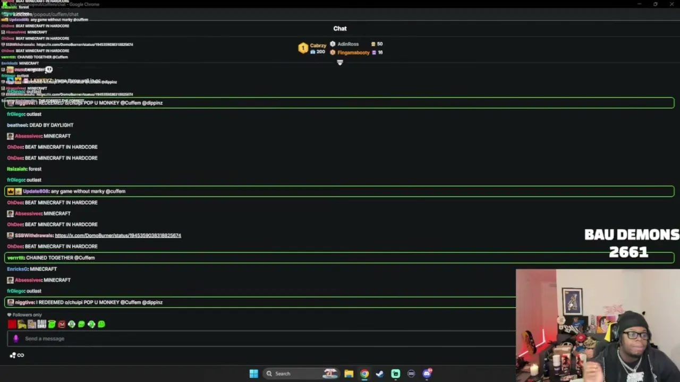680x382 pixels.
Task: Expand the gift leaderboard arrow under Chat
Action: pos(340,63)
